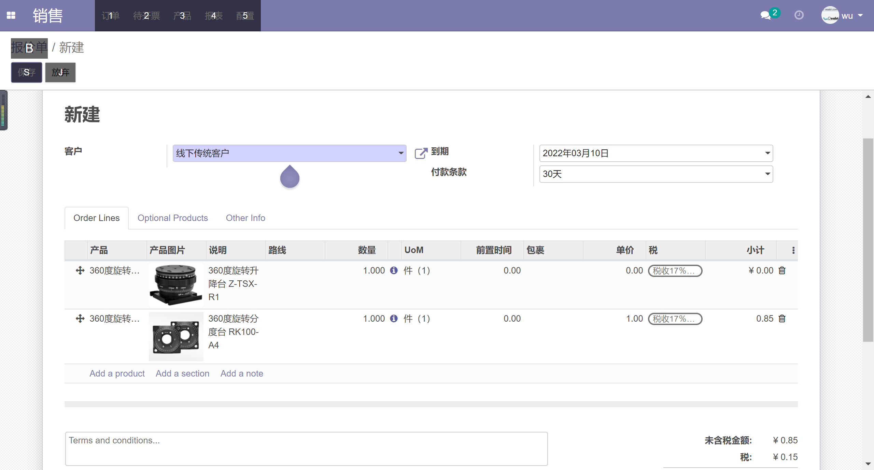Delete the Z-TSX-R1 line with trash icon

pos(781,270)
